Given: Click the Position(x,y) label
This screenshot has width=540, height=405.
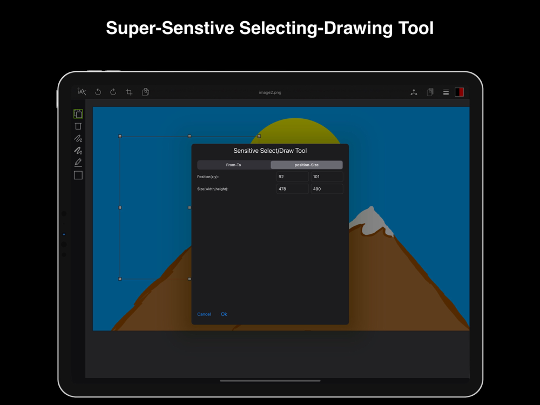Looking at the screenshot, I should pyautogui.click(x=208, y=177).
